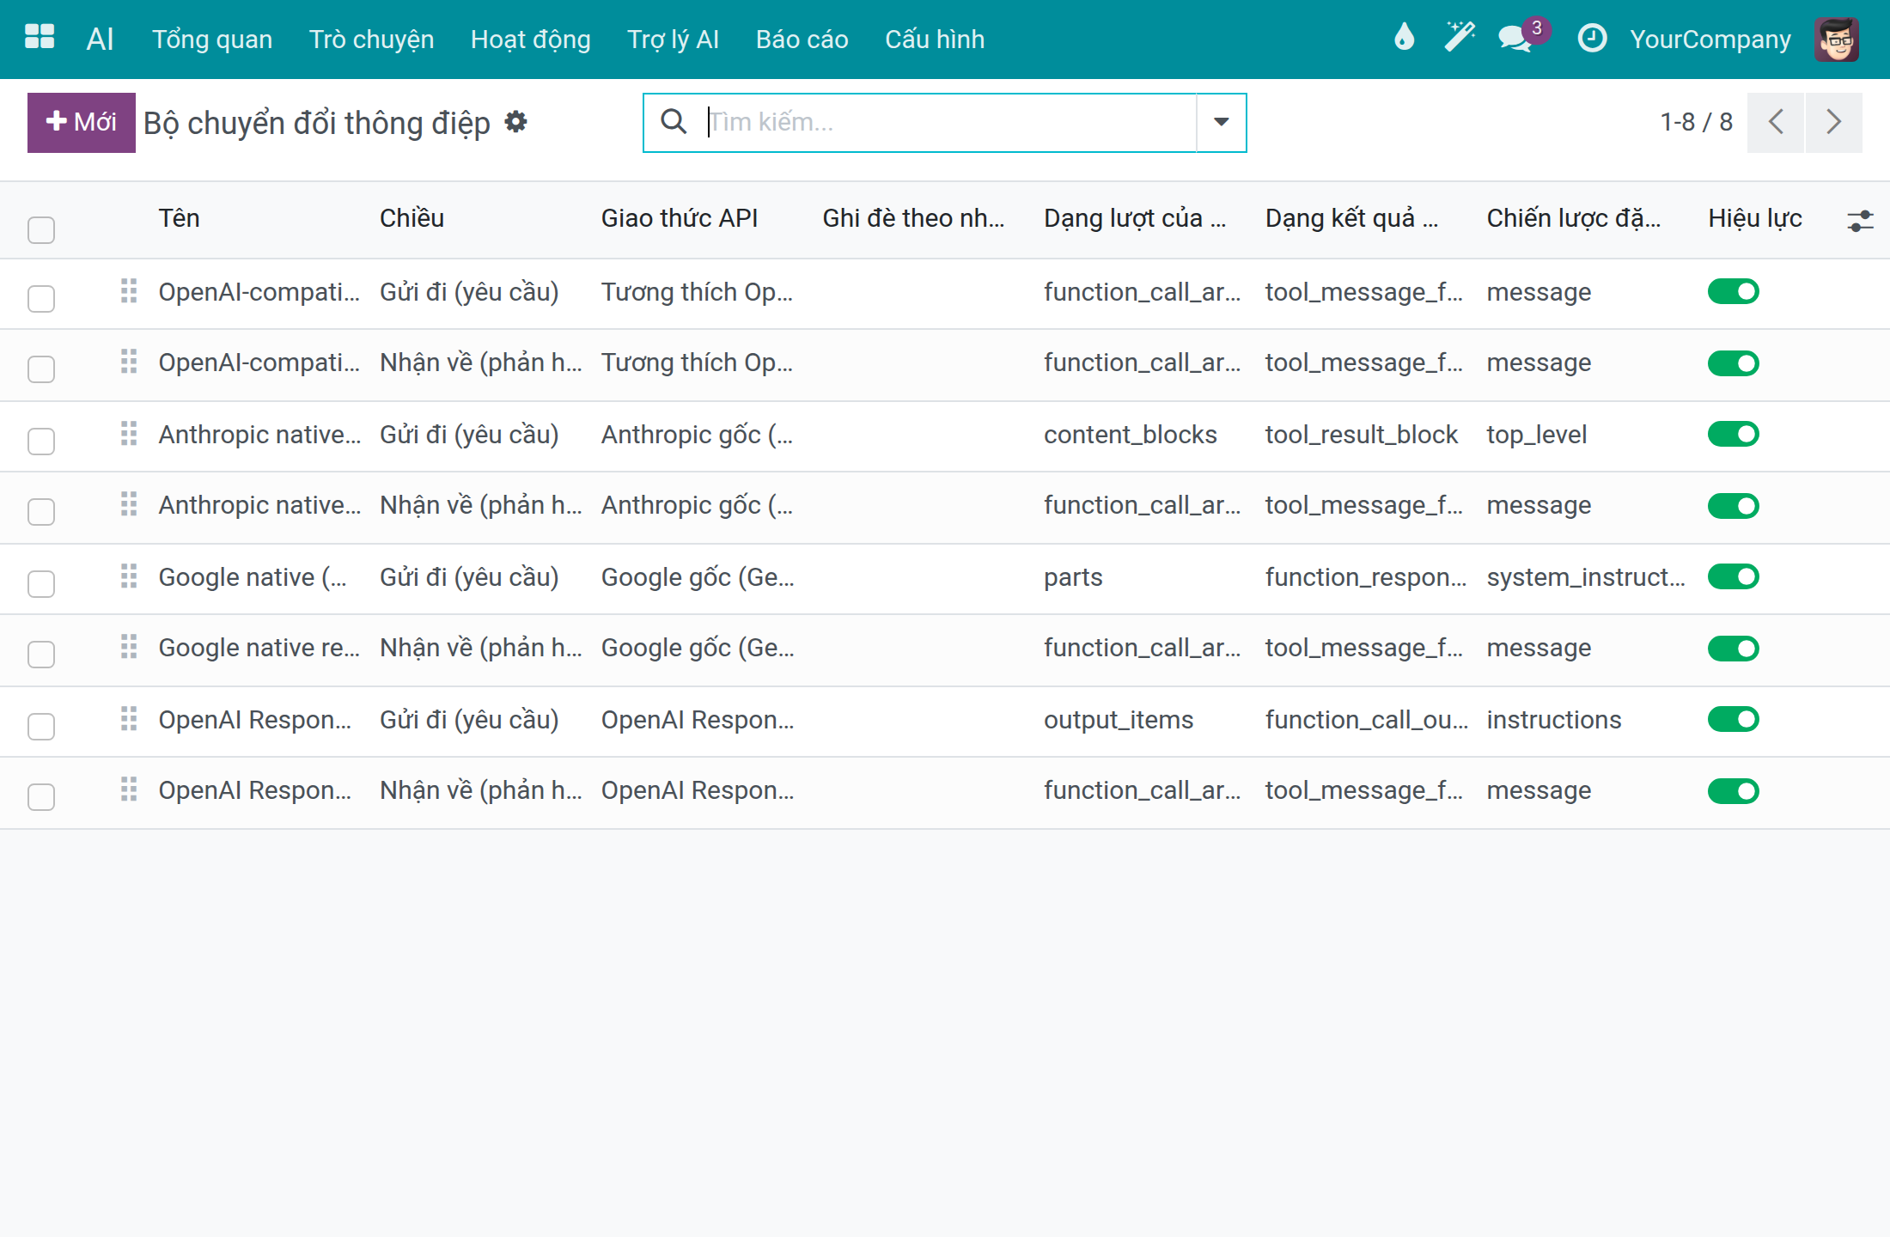Screen dimensions: 1890x1237
Task: Create new record with Mới button
Action: [82, 122]
